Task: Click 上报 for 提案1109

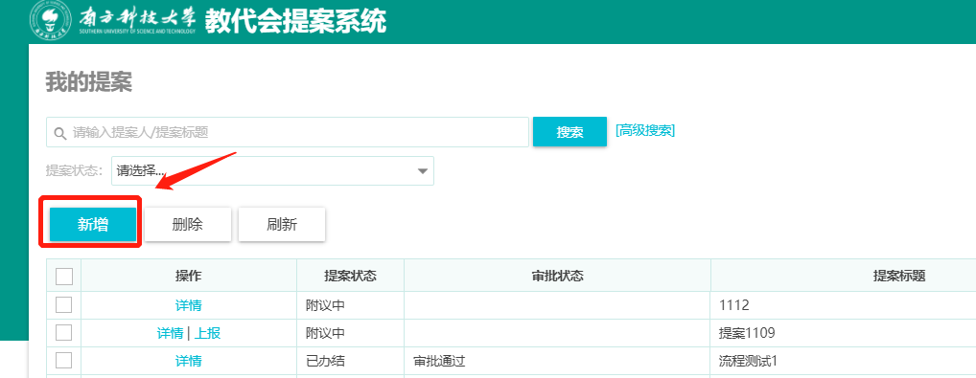Action: pos(208,334)
